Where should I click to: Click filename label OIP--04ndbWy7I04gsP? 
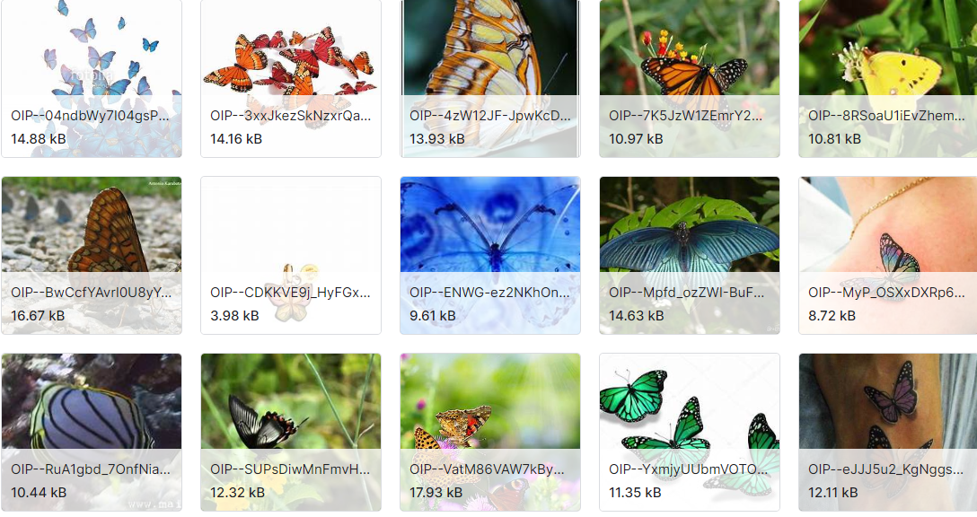(x=90, y=116)
